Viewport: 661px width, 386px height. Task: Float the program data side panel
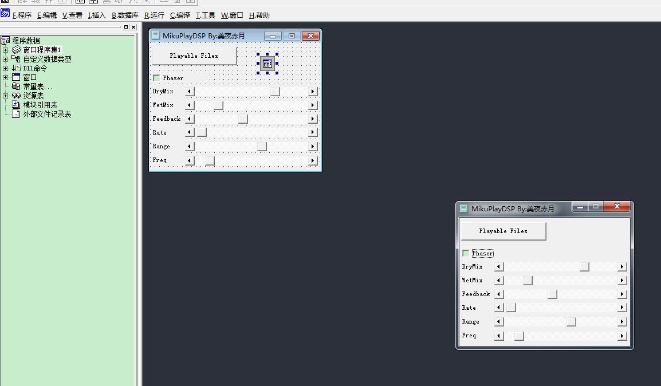click(125, 27)
